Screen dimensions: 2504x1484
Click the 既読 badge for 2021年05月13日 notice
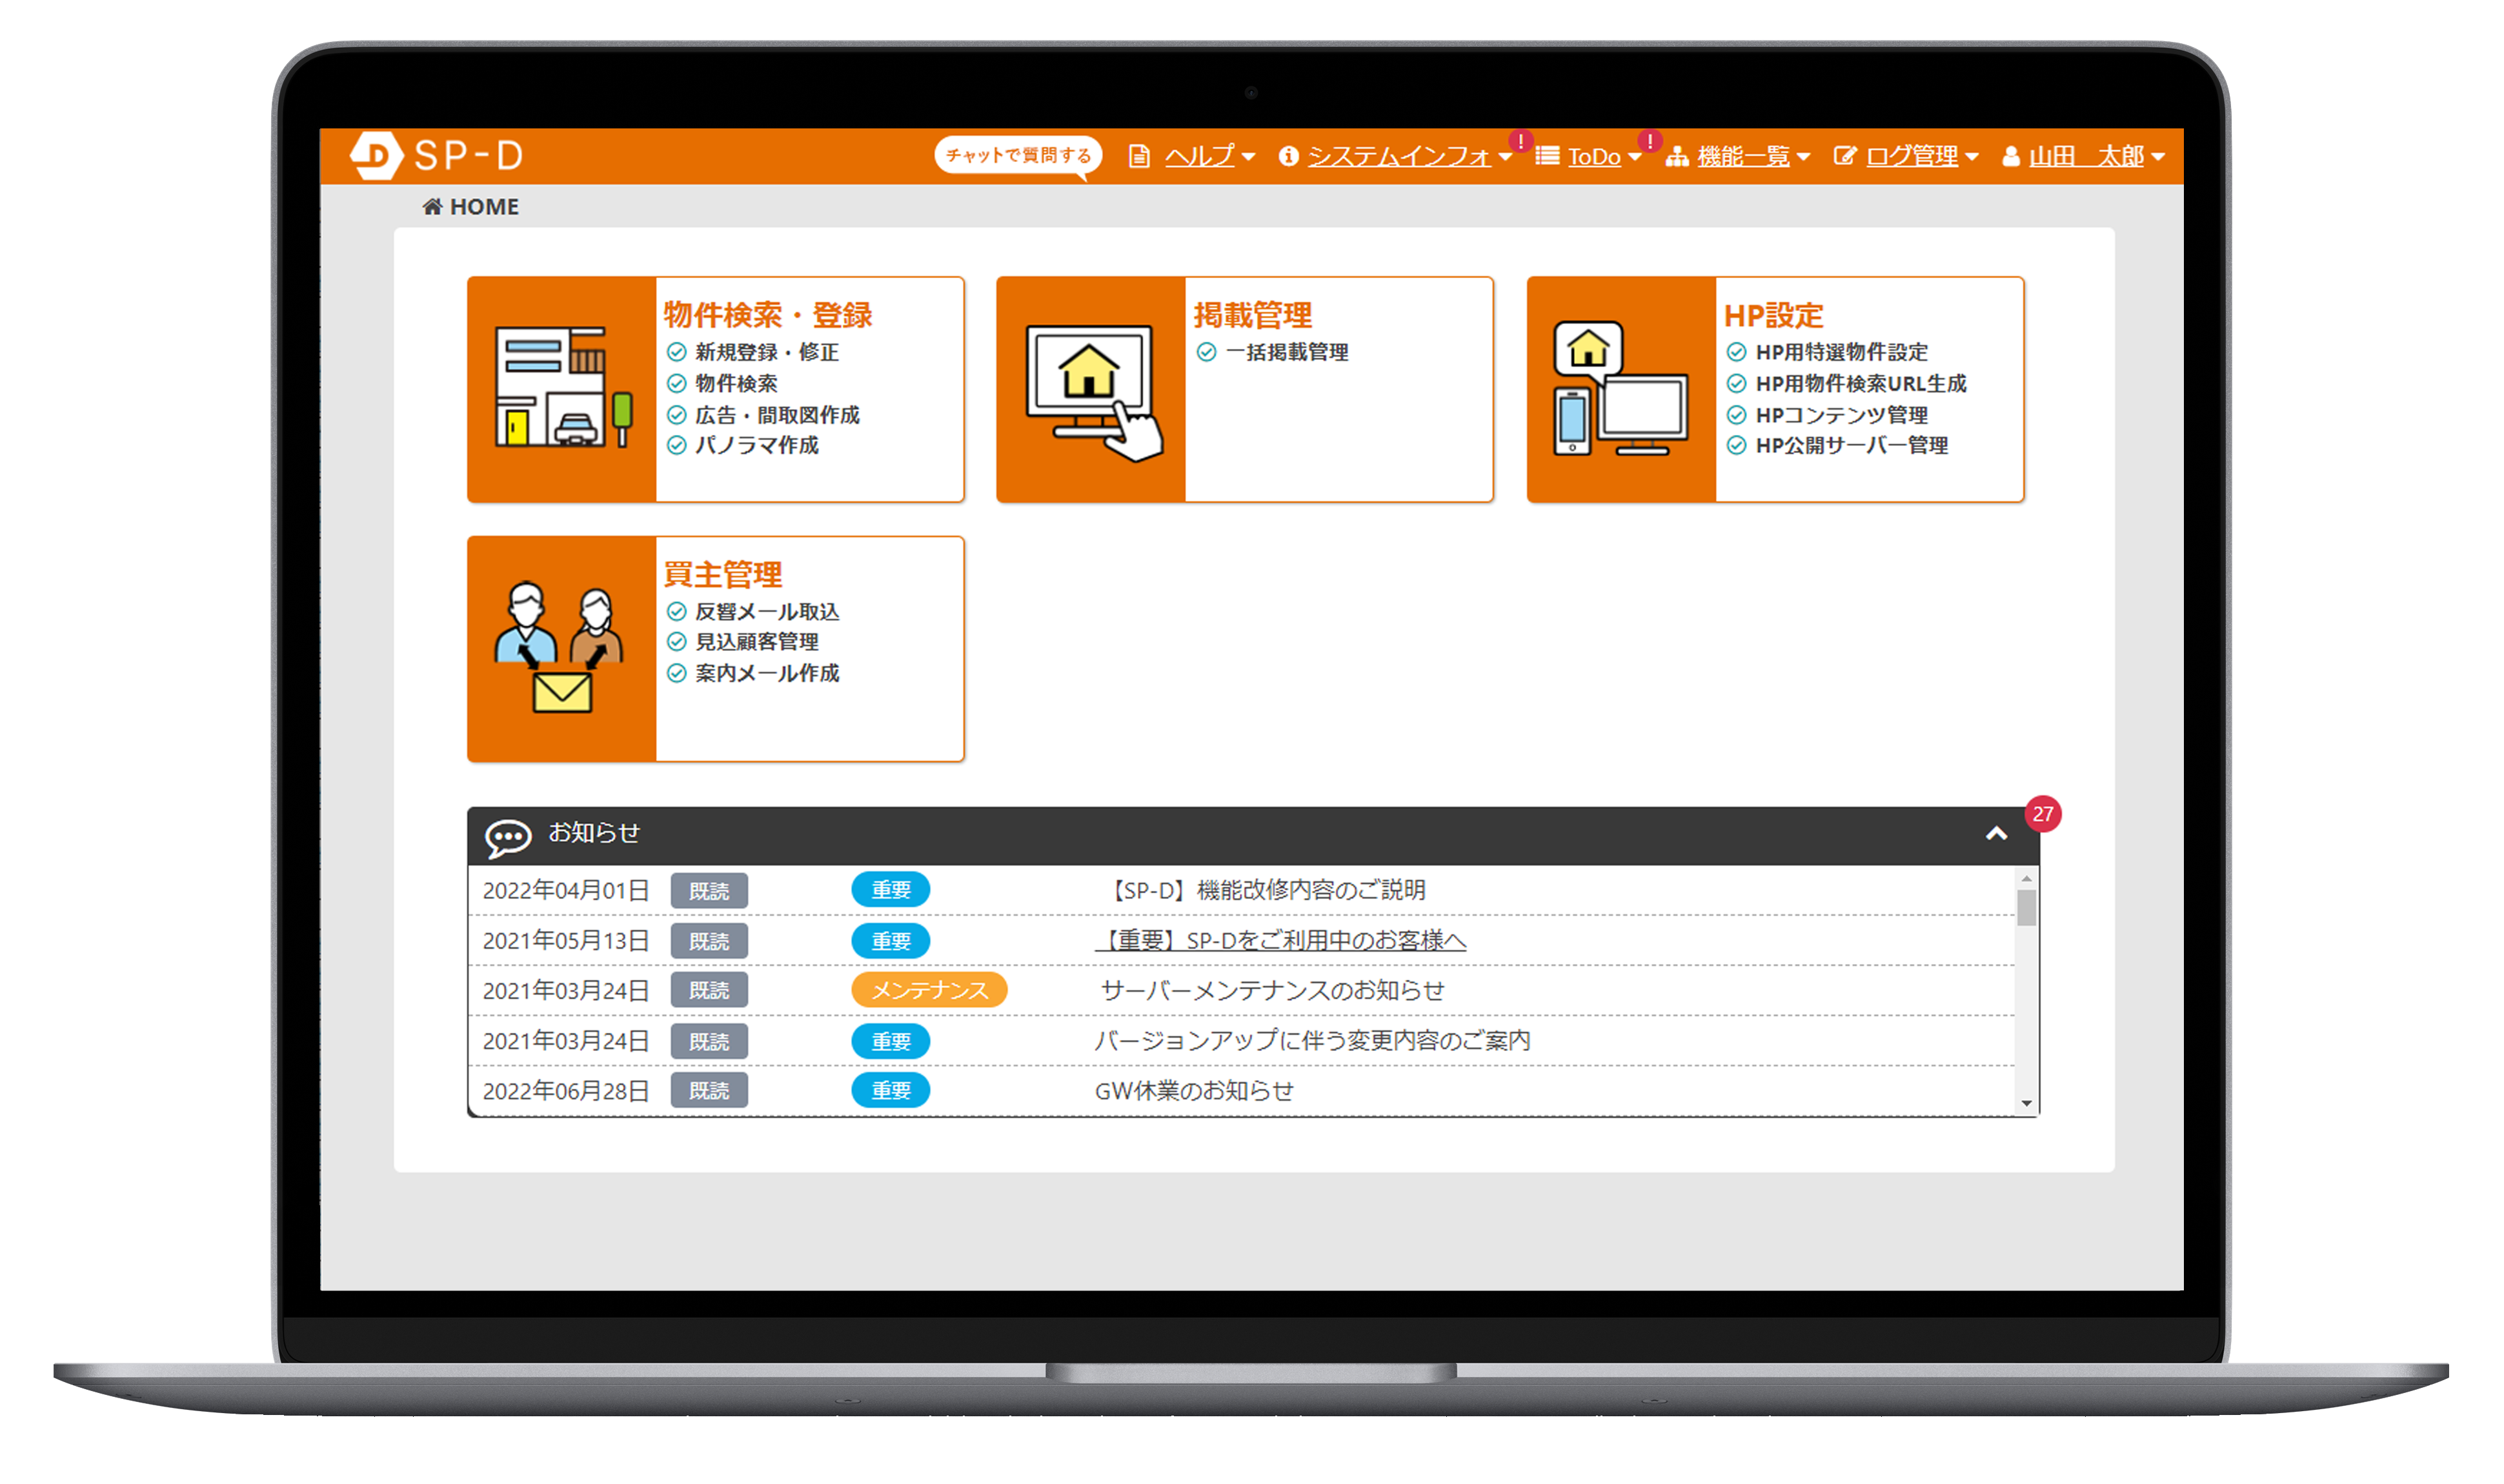tap(709, 941)
